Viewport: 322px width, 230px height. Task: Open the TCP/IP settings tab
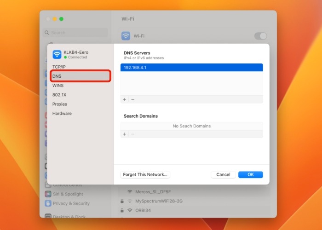[x=59, y=67]
